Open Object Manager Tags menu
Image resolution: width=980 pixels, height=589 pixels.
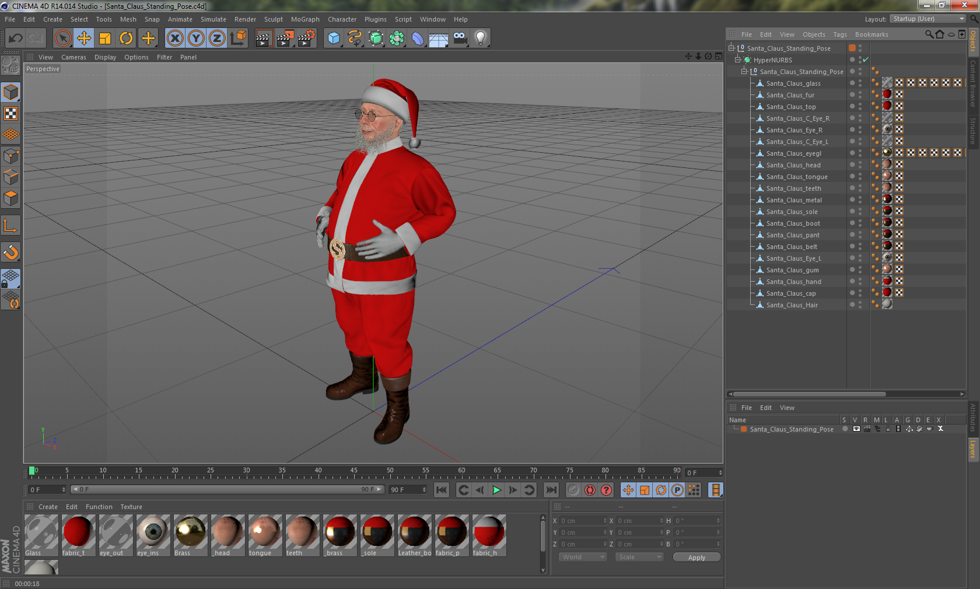(839, 34)
